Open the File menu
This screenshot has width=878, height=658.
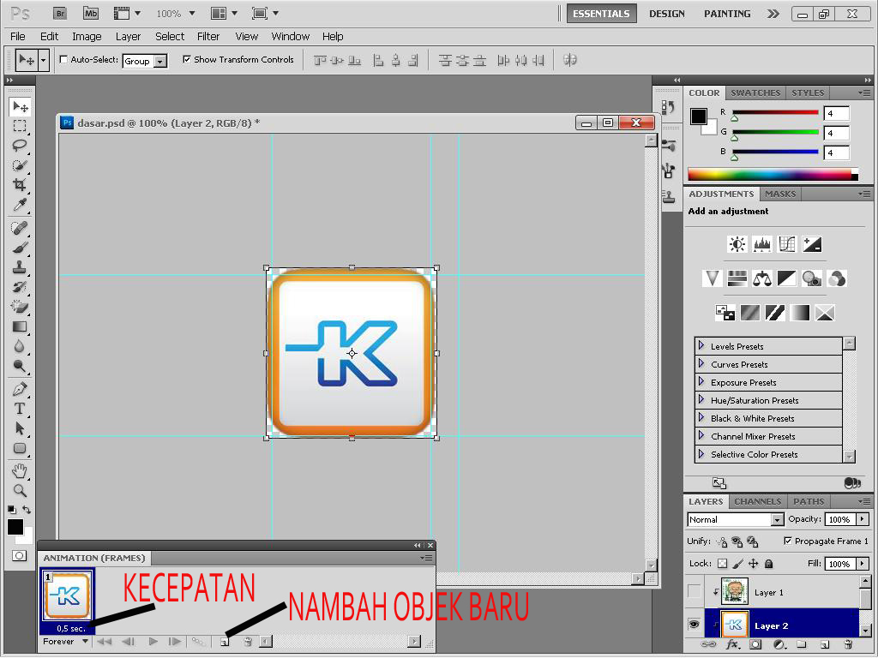(18, 36)
